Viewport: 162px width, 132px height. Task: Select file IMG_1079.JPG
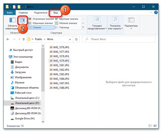click(59, 61)
